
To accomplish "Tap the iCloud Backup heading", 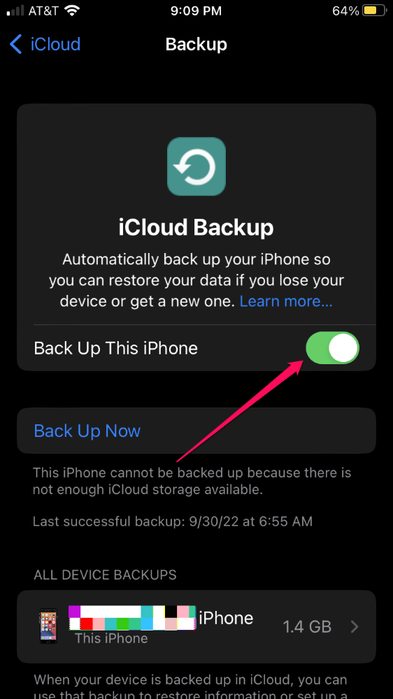I will pos(196,228).
